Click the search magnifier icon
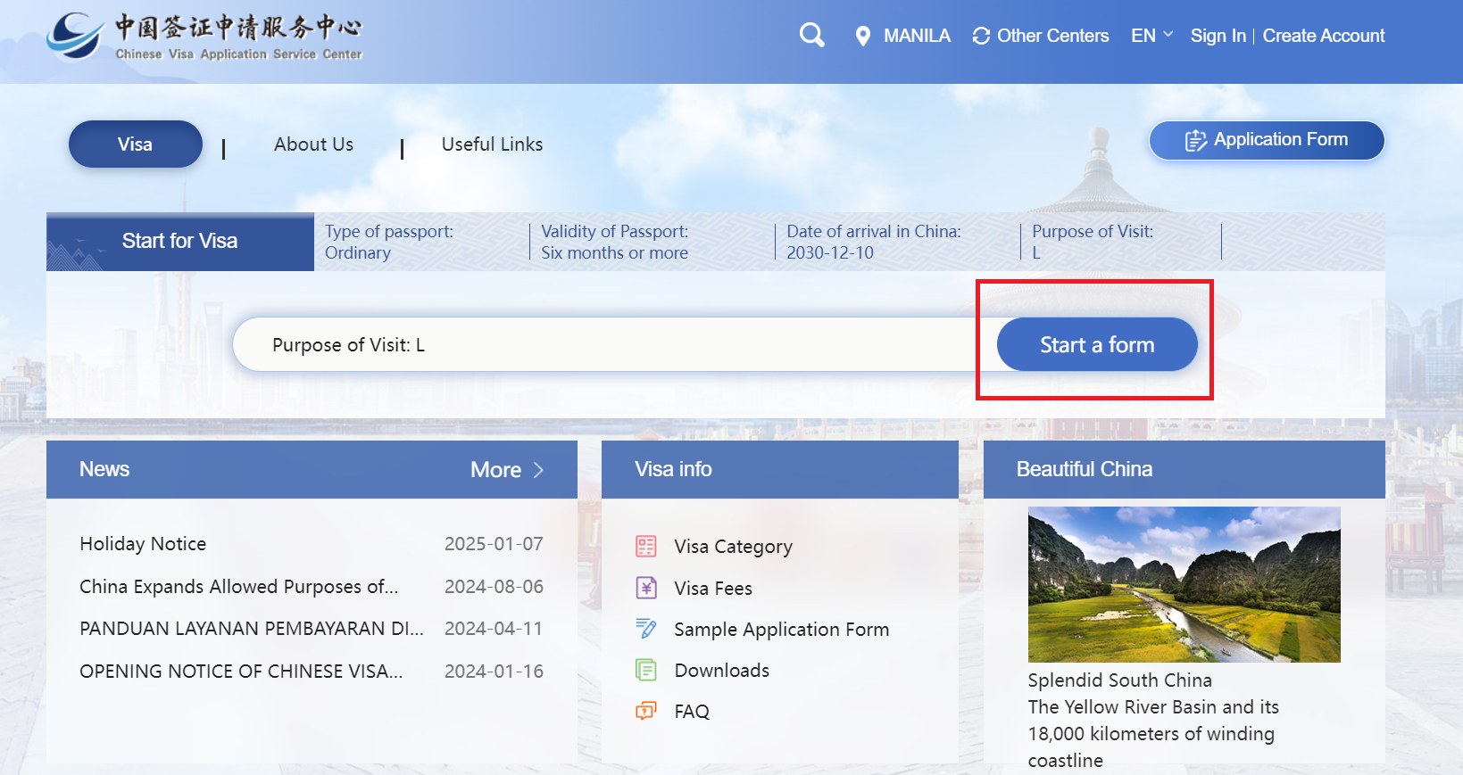This screenshot has height=775, width=1463. (x=811, y=36)
